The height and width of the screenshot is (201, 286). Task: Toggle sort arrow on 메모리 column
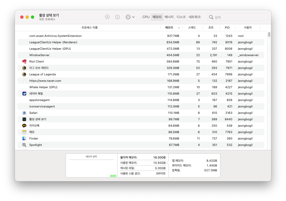(179, 28)
